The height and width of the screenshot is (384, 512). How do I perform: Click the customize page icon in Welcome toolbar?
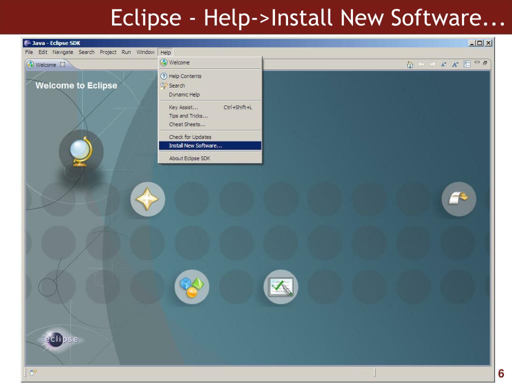point(467,64)
